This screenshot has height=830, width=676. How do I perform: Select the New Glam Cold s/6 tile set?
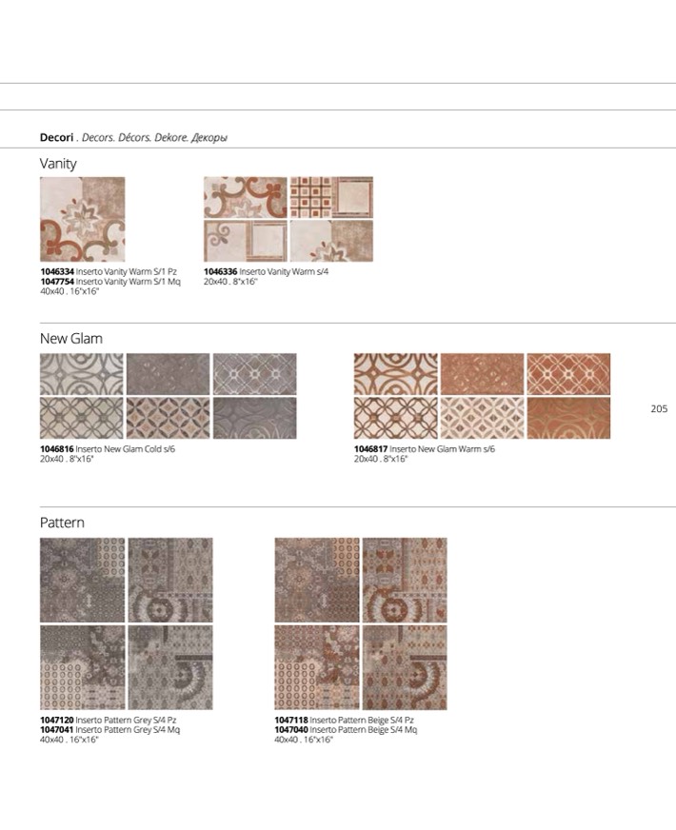tap(168, 396)
